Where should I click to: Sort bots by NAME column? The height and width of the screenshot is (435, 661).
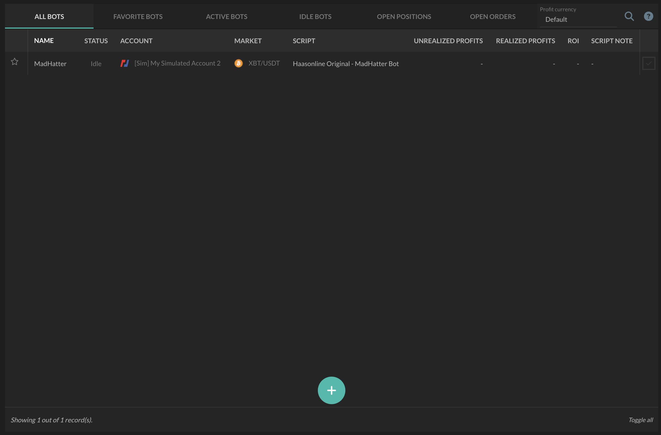(x=43, y=40)
